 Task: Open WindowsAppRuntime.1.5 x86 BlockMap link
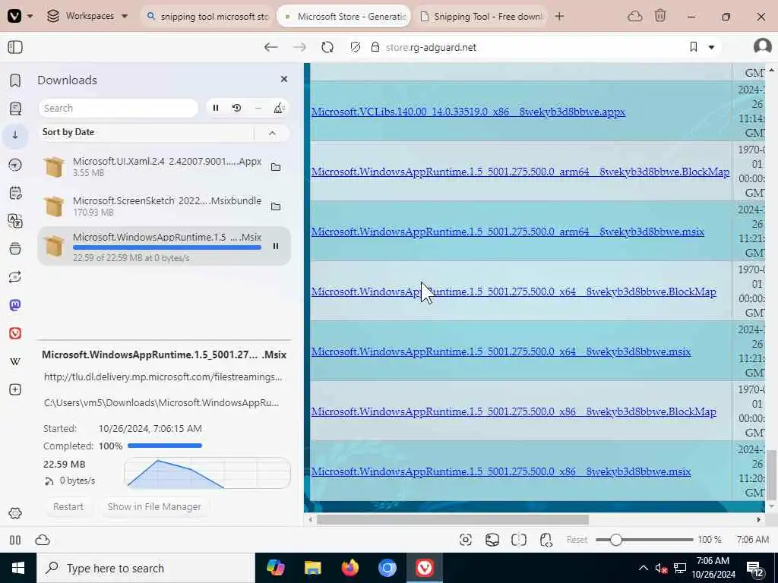pos(514,411)
